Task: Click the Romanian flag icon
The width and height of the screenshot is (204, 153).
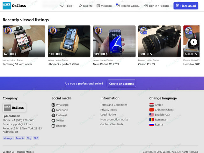Action: (151, 120)
